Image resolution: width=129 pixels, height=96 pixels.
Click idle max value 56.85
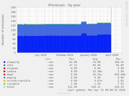[x=120, y=65]
